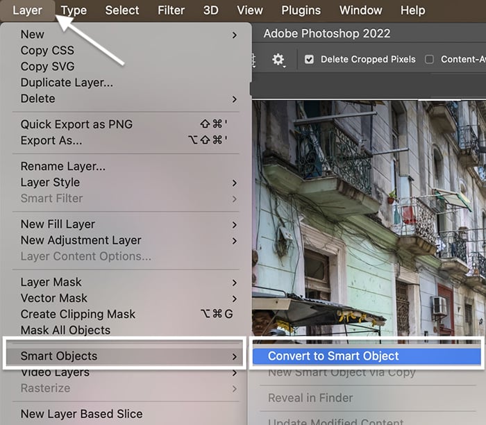The width and height of the screenshot is (486, 425).
Task: Enable the Content-Aware checkbox
Action: tap(429, 59)
